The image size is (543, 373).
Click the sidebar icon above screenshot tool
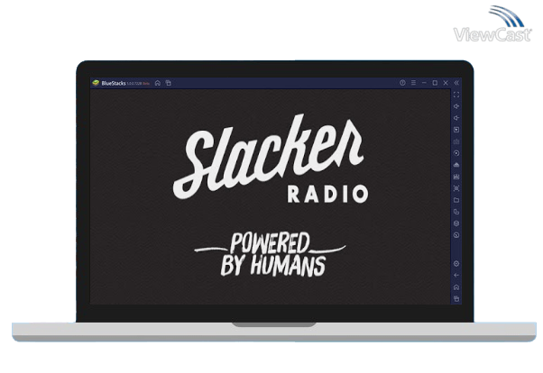point(456,177)
